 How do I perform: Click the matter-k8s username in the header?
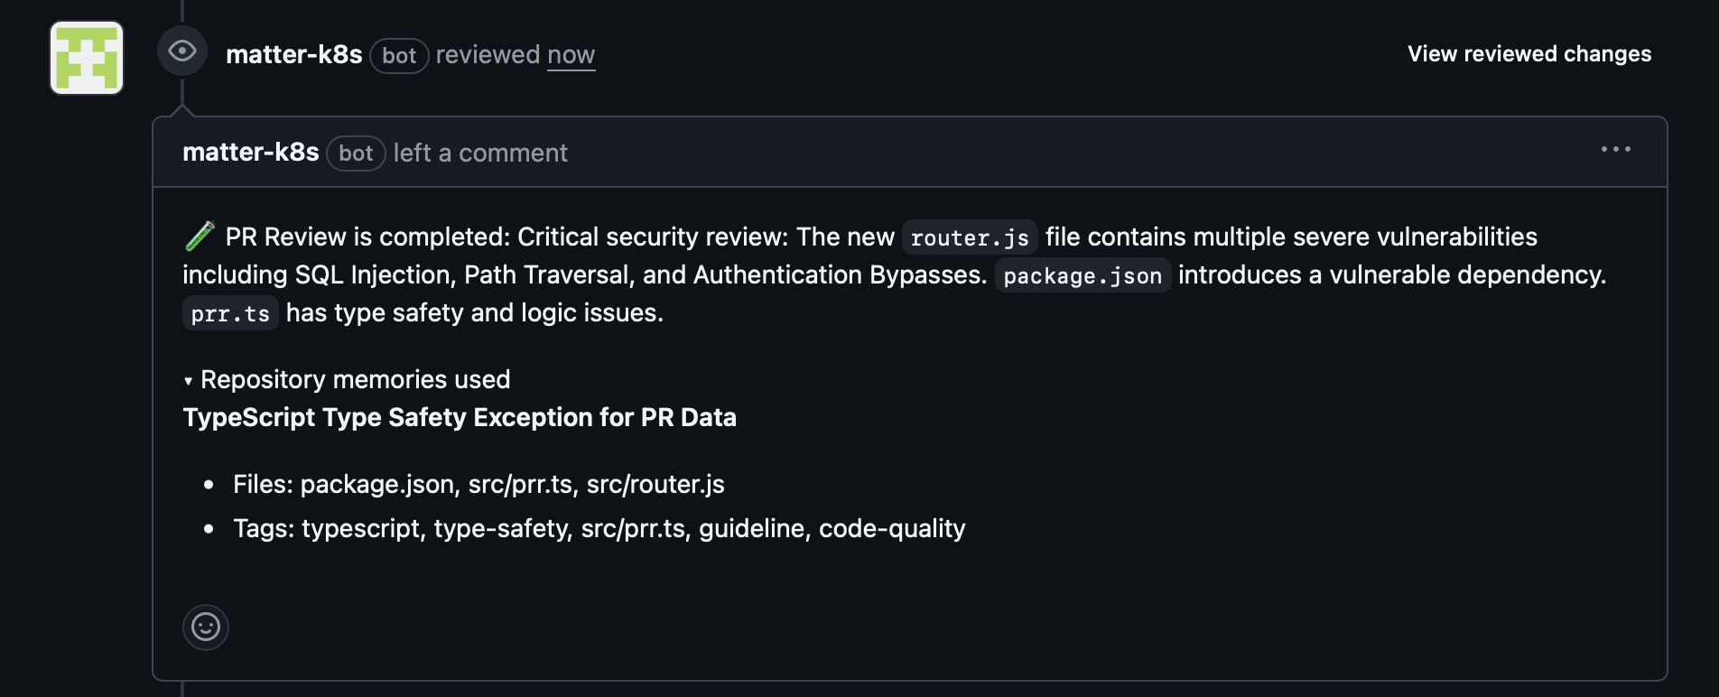click(293, 53)
